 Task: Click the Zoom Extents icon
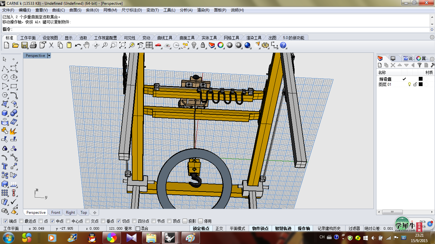click(x=123, y=45)
